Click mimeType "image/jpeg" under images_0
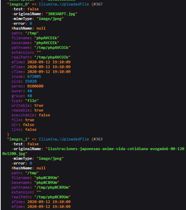This screenshot has width=186, height=210. pos(50,19)
